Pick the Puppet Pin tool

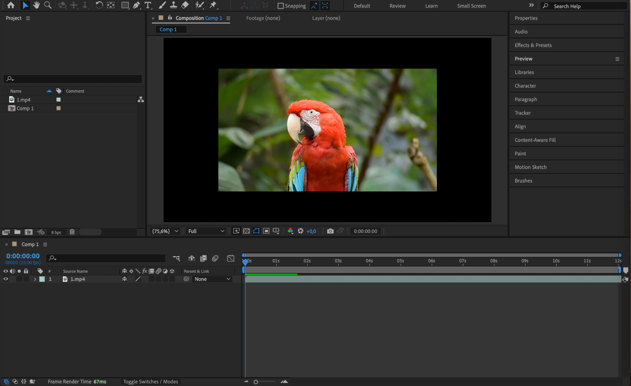click(213, 5)
